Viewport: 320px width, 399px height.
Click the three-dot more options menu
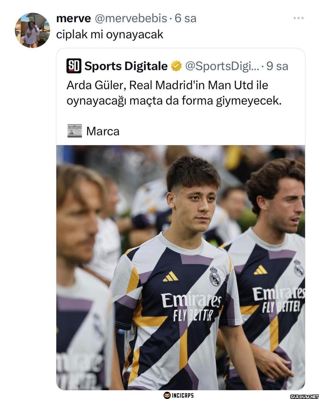[x=298, y=18]
